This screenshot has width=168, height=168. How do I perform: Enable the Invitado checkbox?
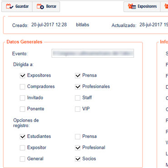pyautogui.click(x=23, y=98)
